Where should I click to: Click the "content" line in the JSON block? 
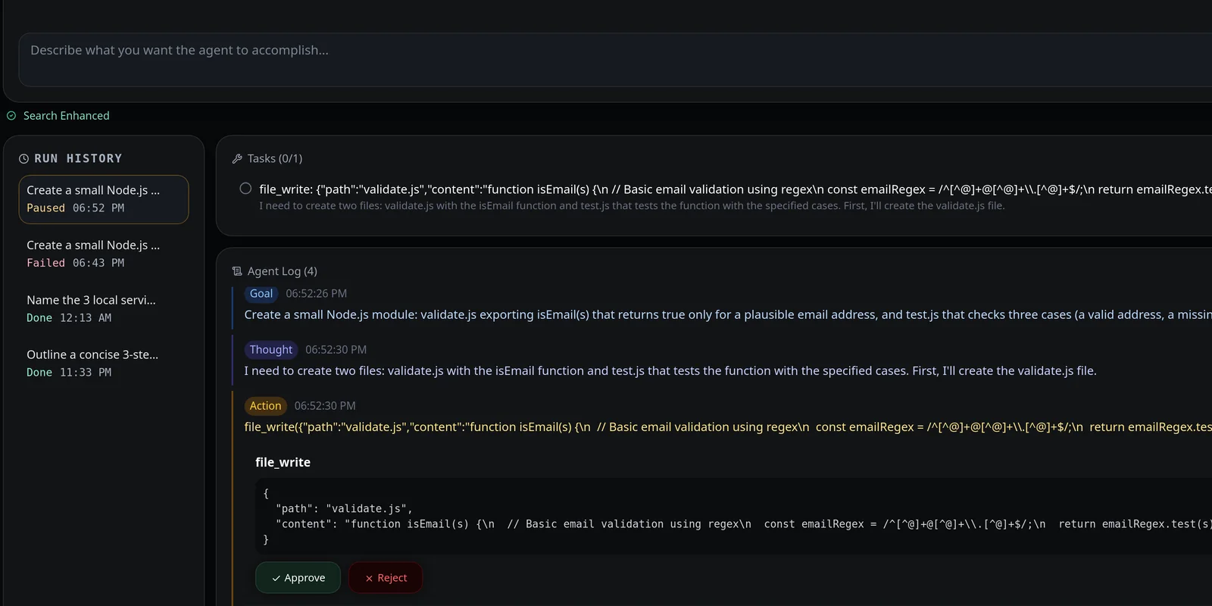pos(744,524)
